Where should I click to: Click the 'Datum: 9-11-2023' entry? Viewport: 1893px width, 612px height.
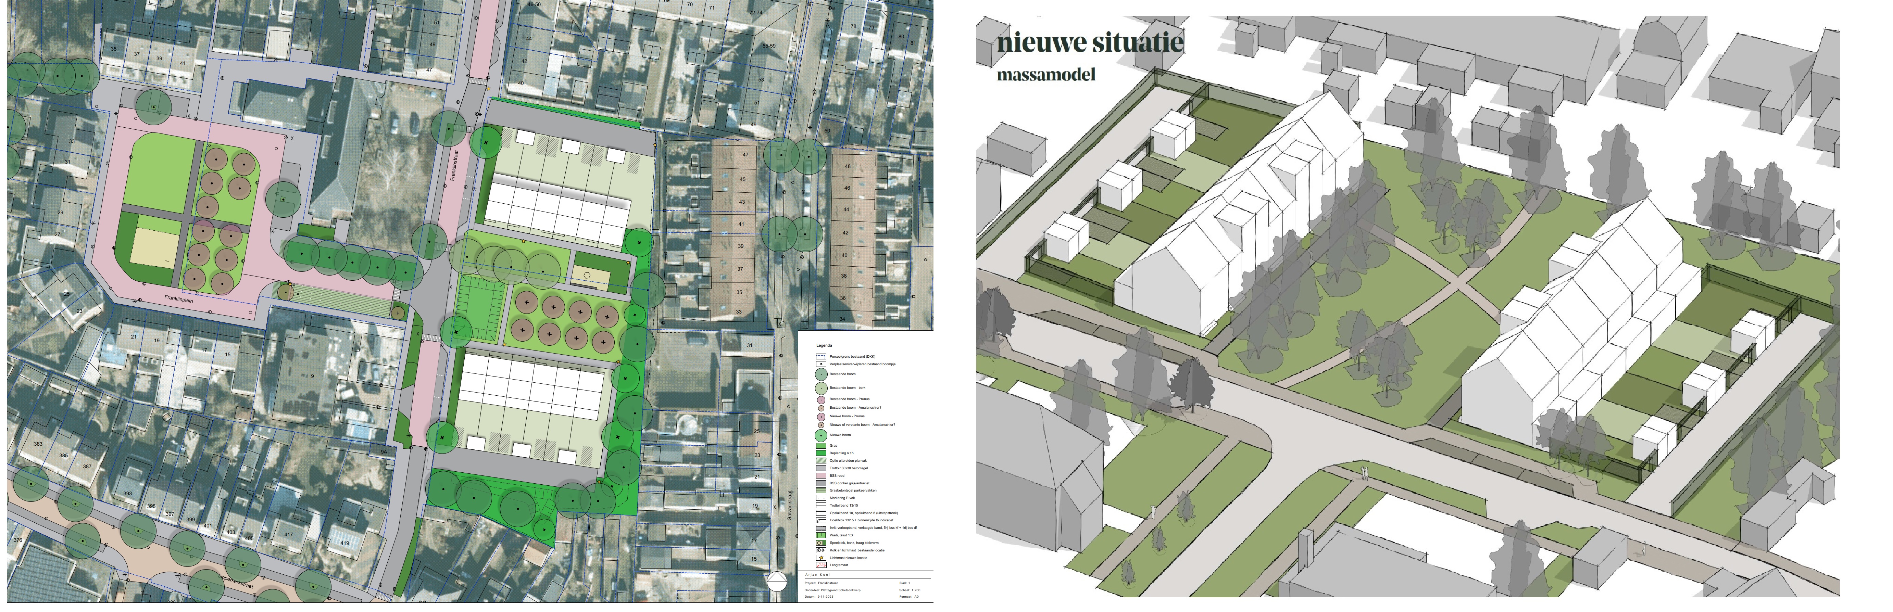819,597
